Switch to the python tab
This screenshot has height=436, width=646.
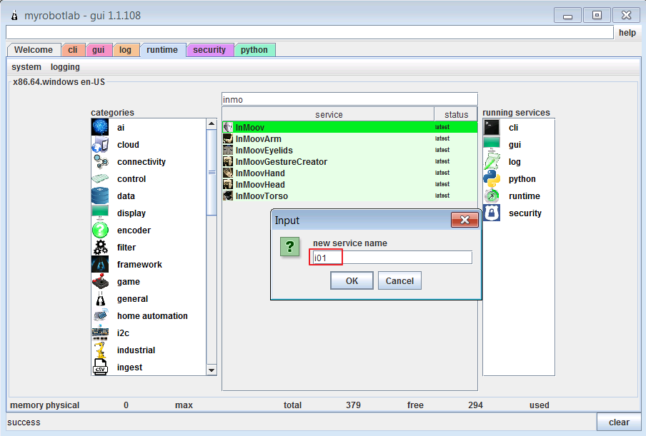click(254, 50)
